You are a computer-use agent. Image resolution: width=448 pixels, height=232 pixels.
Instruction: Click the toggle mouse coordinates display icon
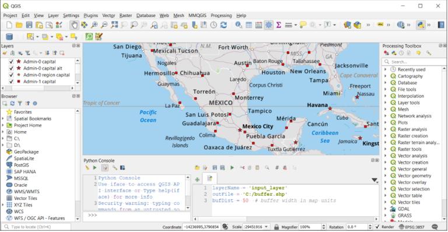click(225, 227)
